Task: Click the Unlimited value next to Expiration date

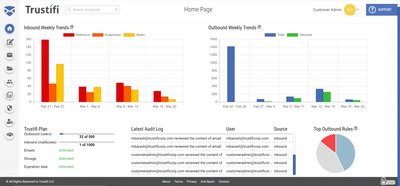Action: coord(66,167)
